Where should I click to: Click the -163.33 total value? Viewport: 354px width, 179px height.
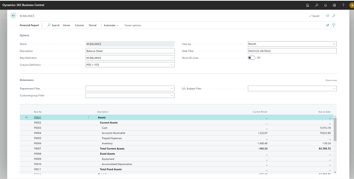(x=263, y=148)
